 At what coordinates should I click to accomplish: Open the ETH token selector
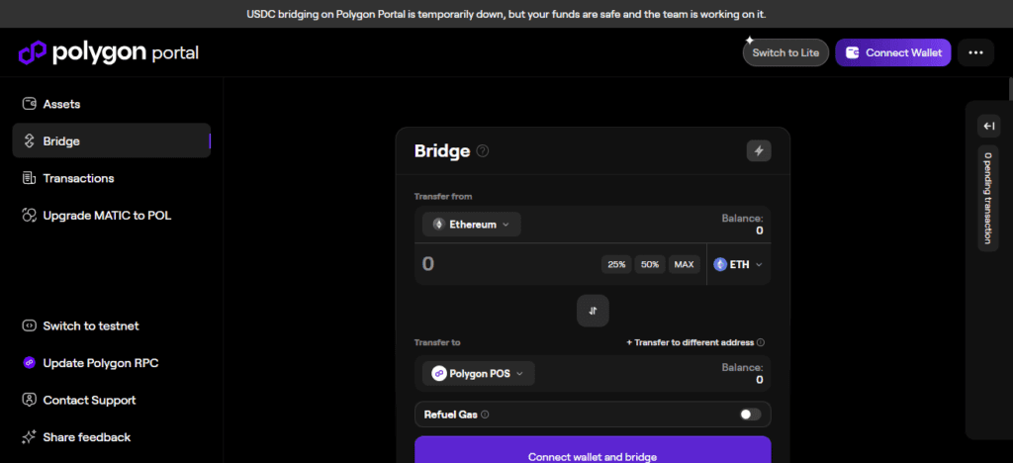(738, 265)
